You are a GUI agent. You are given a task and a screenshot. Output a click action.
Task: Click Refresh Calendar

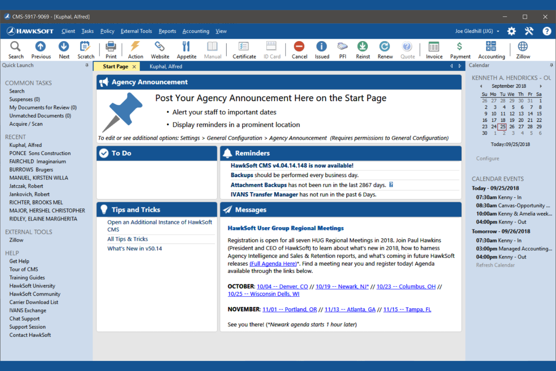pos(495,265)
